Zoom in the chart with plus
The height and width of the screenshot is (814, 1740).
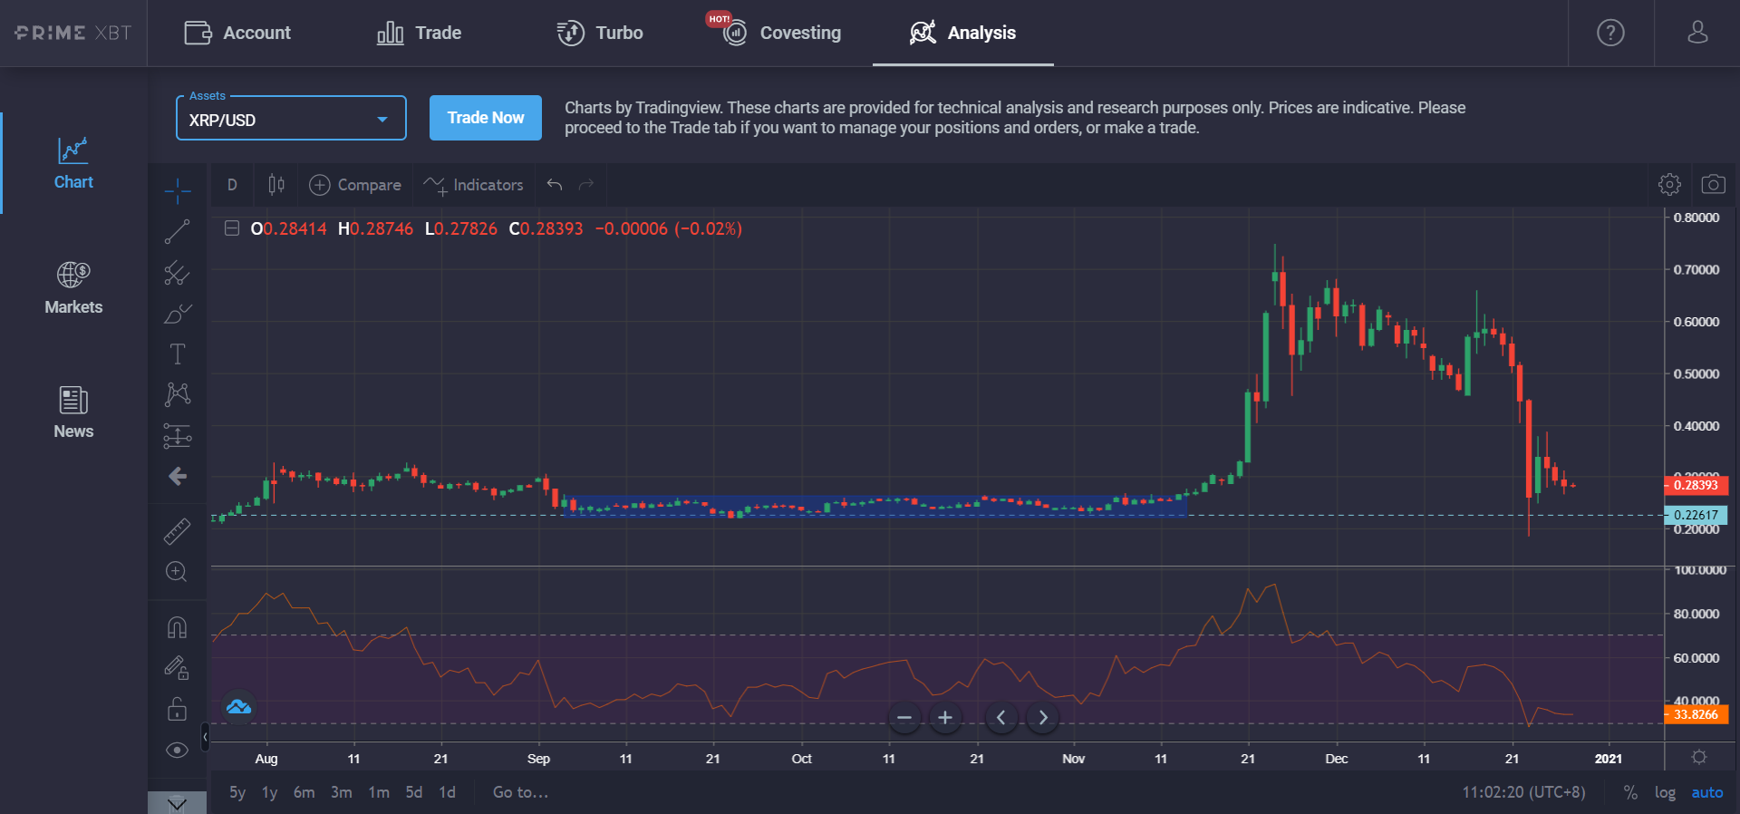945,718
